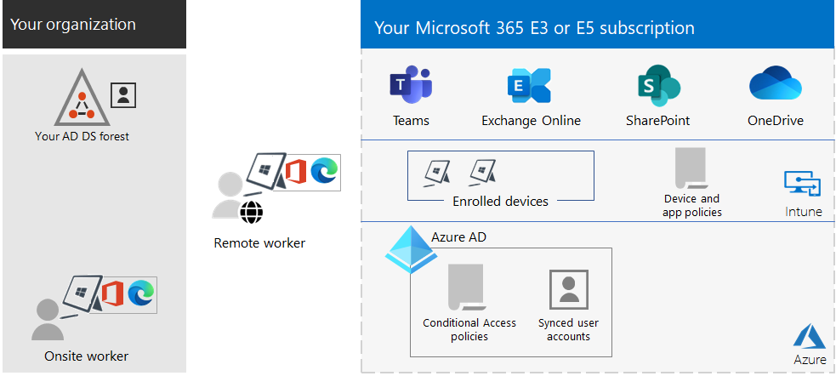Viewport: 836px width, 376px height.
Task: Click the remote worker person icon
Action: point(228,195)
